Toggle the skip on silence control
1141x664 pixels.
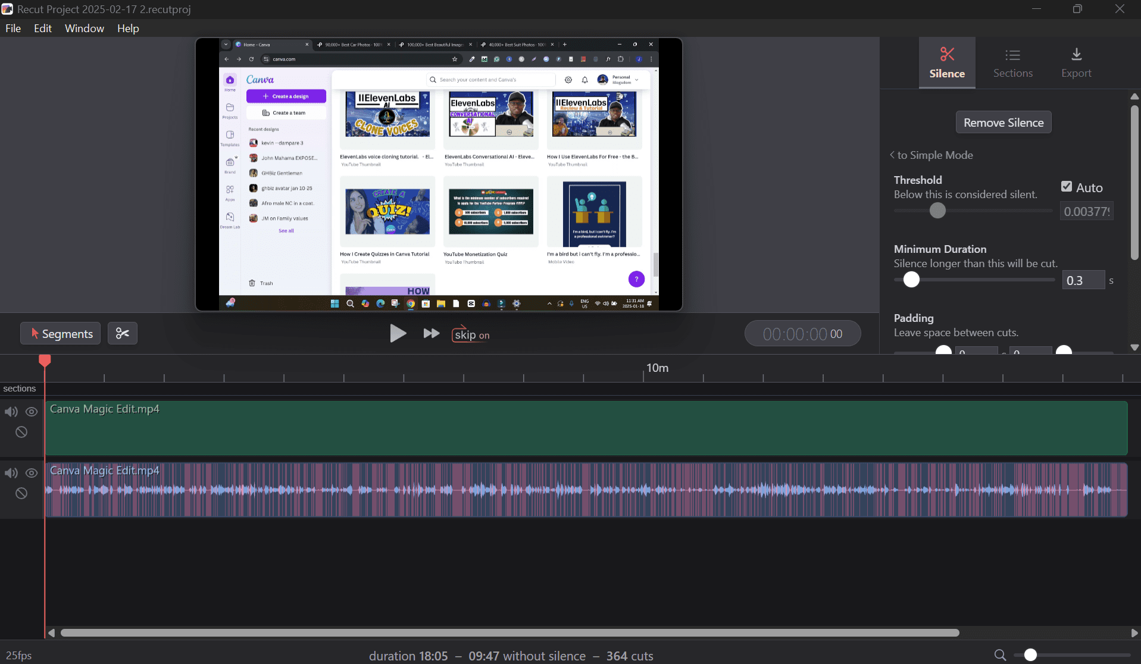pos(471,334)
